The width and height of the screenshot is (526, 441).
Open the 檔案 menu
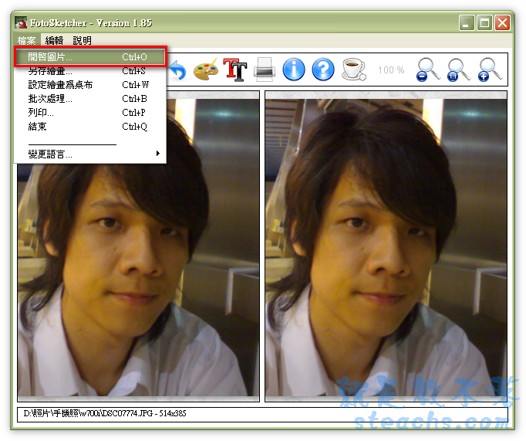click(x=26, y=40)
